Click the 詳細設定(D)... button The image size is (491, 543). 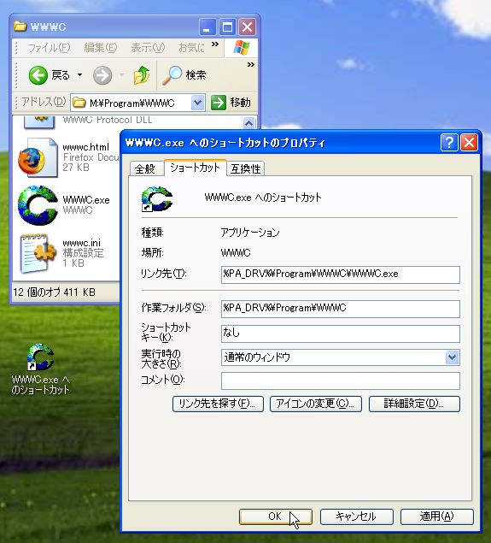click(414, 404)
